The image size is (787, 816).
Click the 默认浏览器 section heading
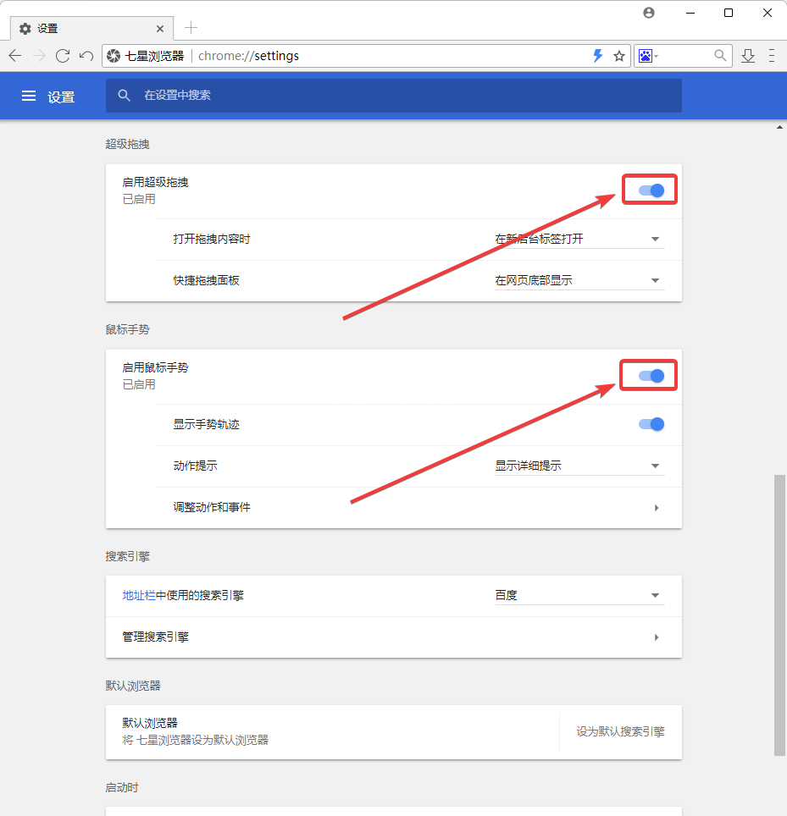[133, 686]
